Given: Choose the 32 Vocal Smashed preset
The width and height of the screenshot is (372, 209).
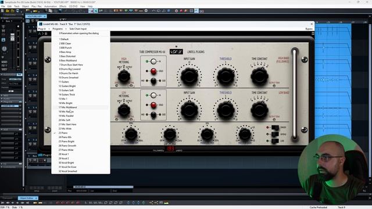Looking at the screenshot, I should coord(81,171).
